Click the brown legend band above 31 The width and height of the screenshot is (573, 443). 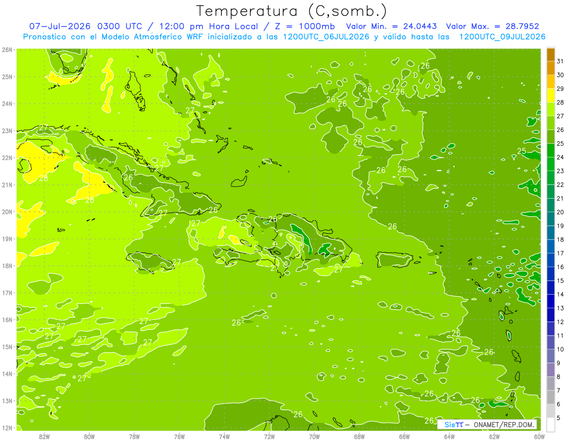tap(551, 54)
